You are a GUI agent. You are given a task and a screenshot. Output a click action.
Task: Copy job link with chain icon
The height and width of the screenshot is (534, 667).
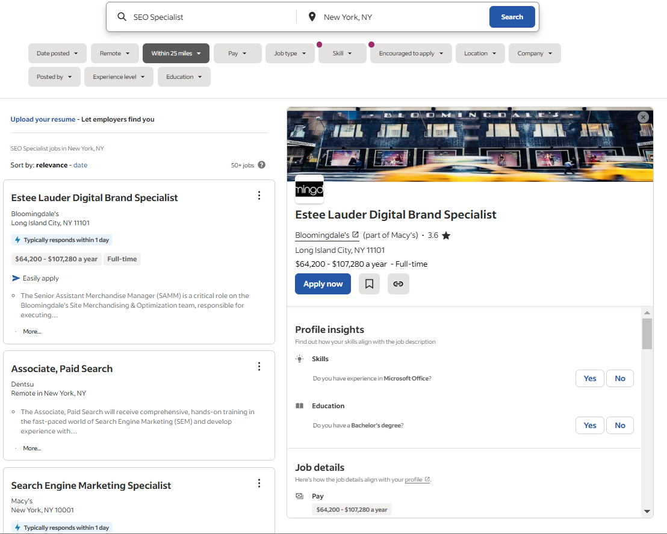398,284
